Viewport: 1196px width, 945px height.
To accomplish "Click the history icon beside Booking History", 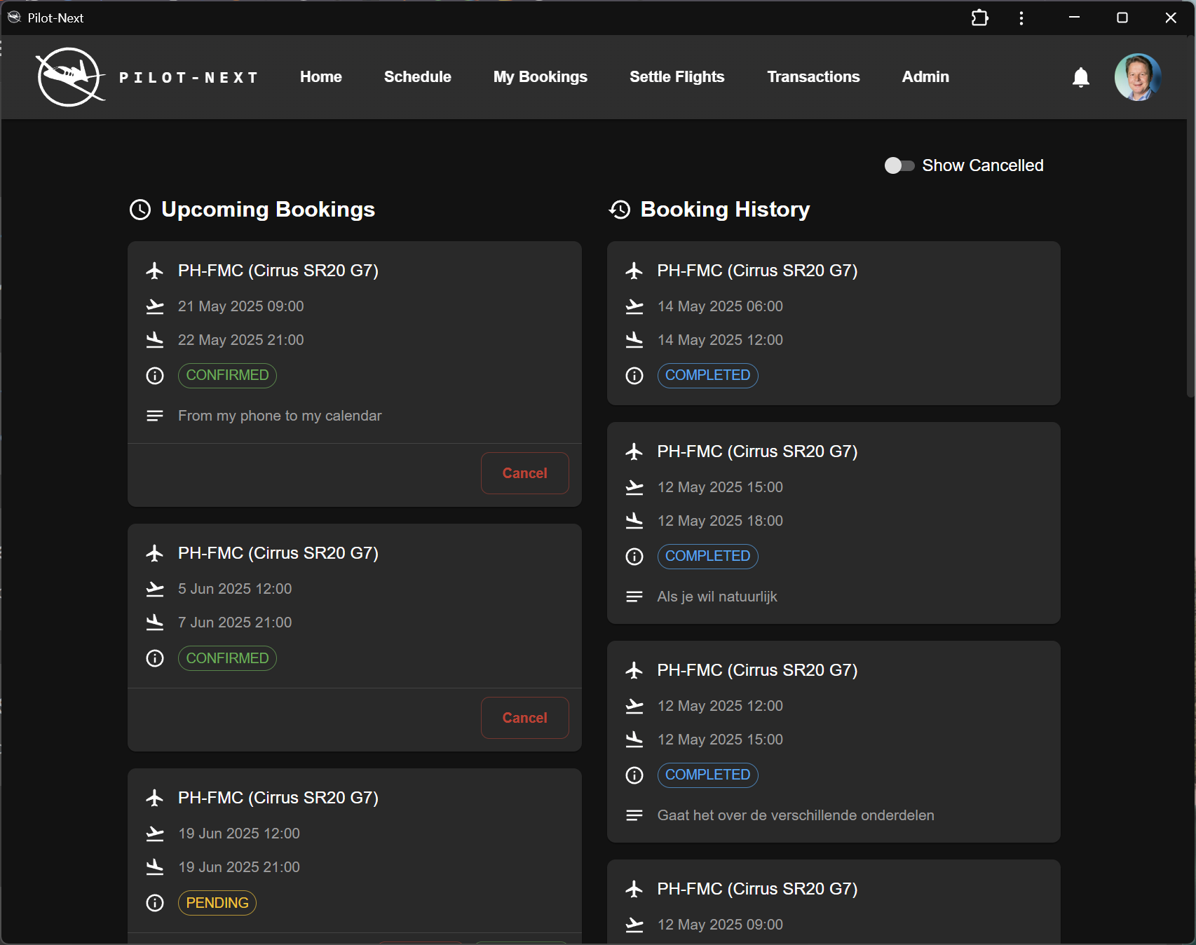I will coord(620,210).
